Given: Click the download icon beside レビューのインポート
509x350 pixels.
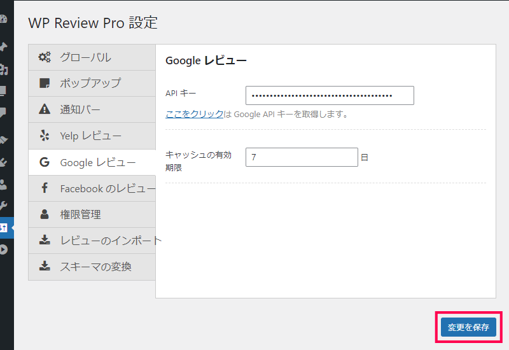Looking at the screenshot, I should 45,240.
